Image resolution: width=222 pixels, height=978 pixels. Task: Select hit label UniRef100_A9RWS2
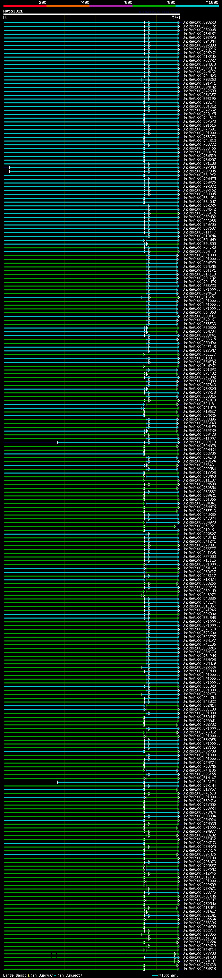199,186
